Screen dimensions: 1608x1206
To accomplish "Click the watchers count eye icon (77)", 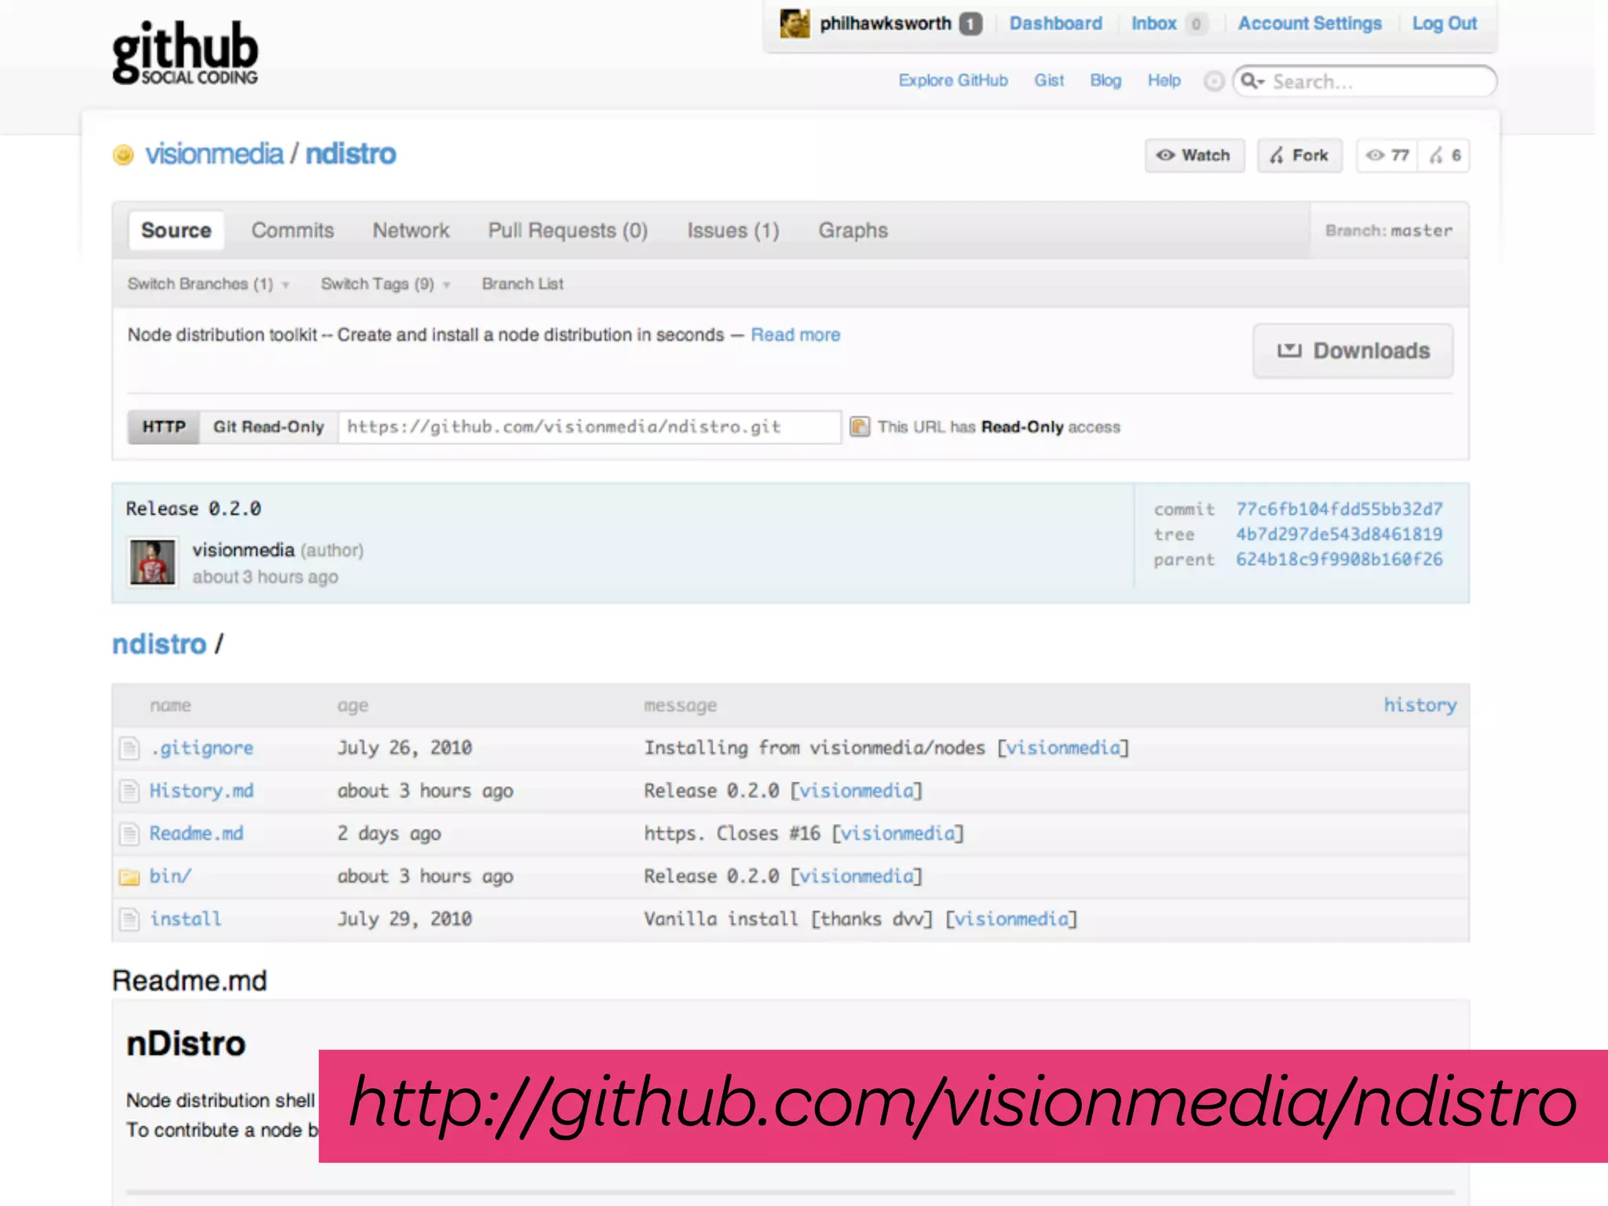I will (x=1375, y=155).
